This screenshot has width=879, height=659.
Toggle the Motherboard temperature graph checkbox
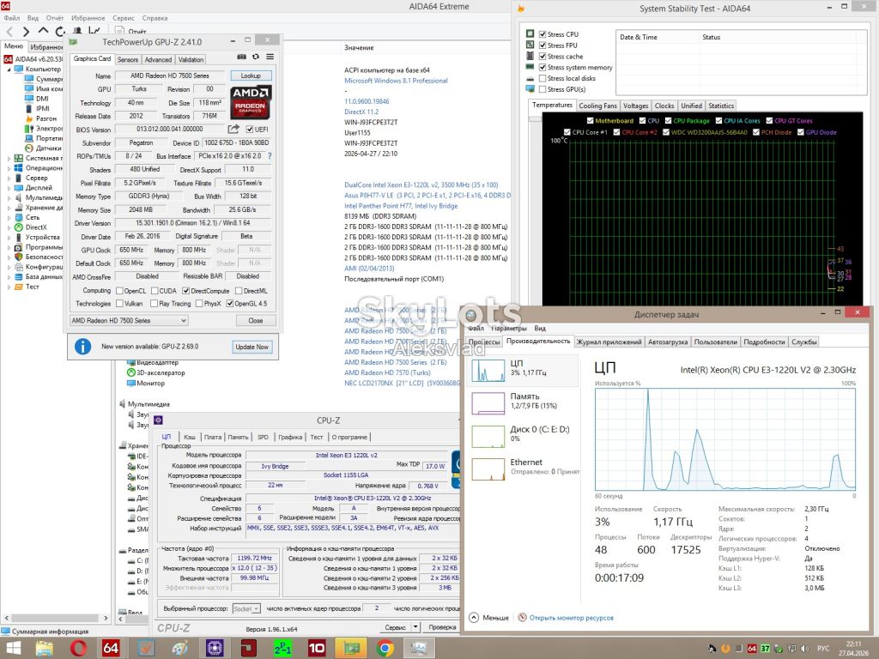pyautogui.click(x=591, y=120)
